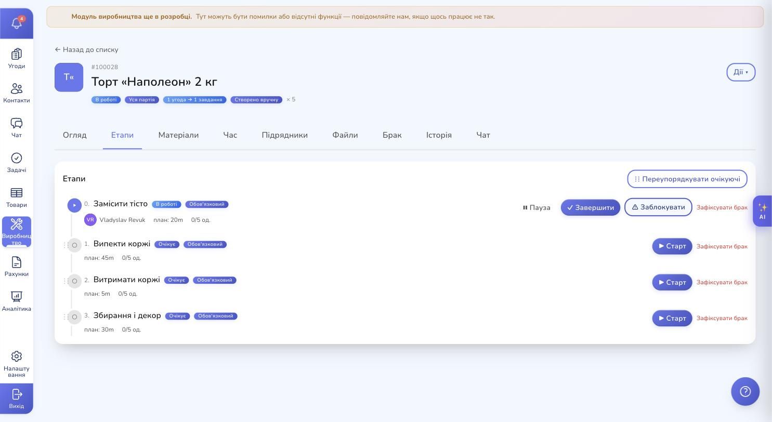Click Завершити for Замісити тісто
The image size is (772, 422).
591,207
